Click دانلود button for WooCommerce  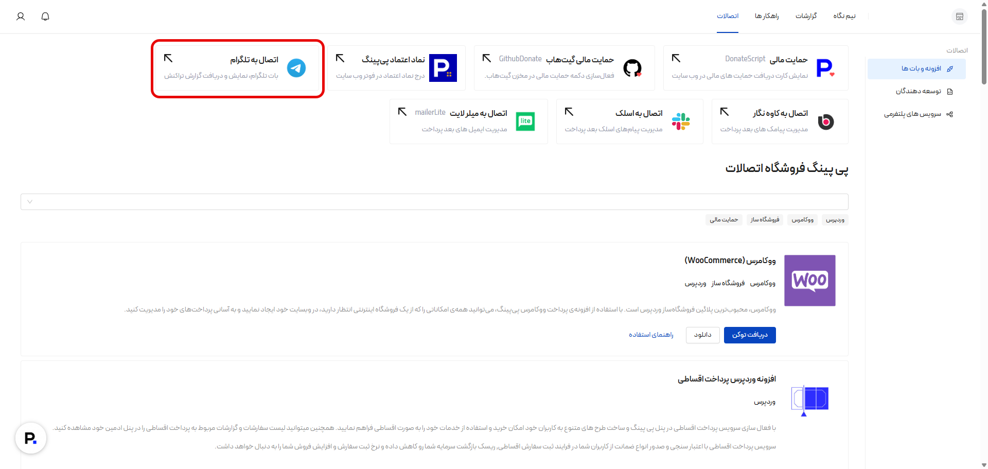[x=703, y=335]
